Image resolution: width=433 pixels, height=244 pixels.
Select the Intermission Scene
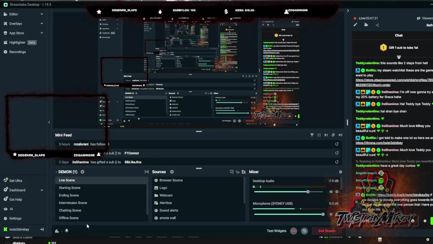click(x=101, y=203)
